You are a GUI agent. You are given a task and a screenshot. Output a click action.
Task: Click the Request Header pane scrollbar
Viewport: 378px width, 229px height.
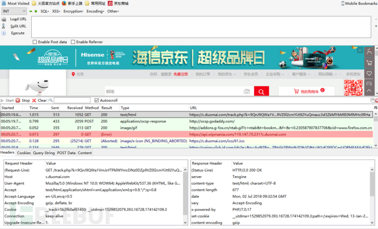[x=185, y=196]
